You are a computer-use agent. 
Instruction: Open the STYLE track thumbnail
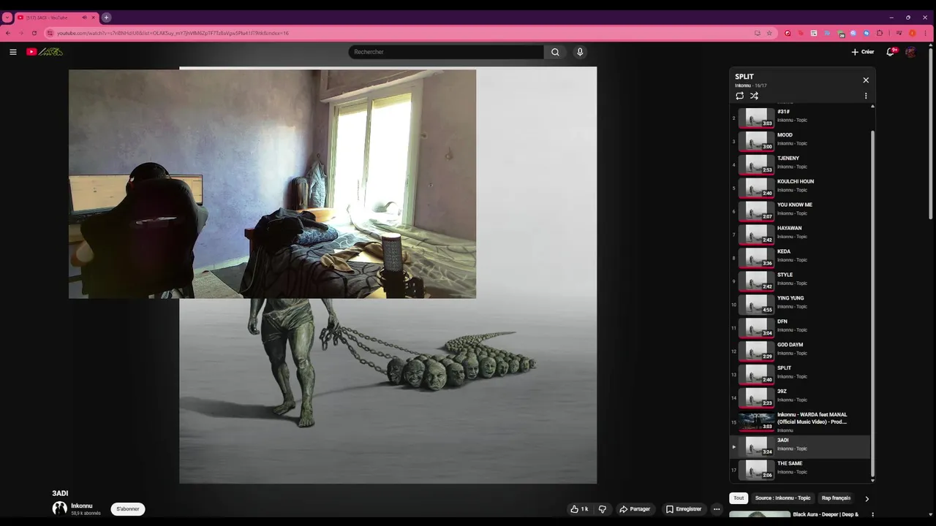coord(755,281)
